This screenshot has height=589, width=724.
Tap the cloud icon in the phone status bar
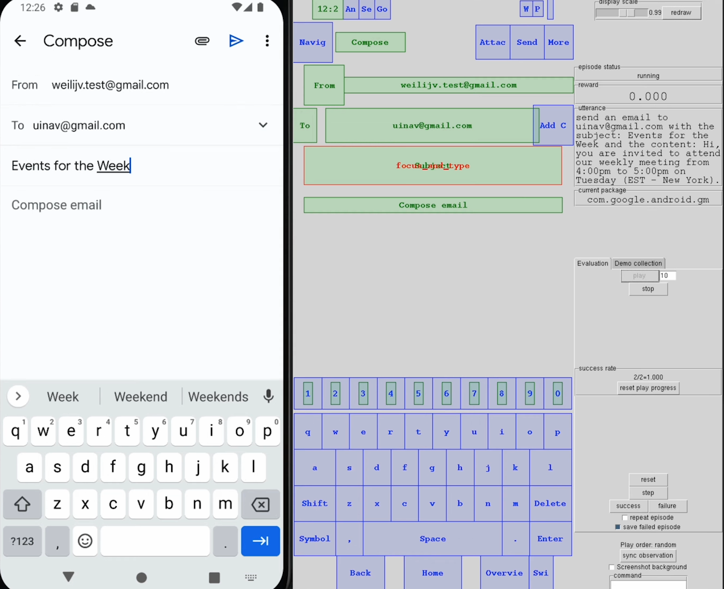tap(90, 8)
